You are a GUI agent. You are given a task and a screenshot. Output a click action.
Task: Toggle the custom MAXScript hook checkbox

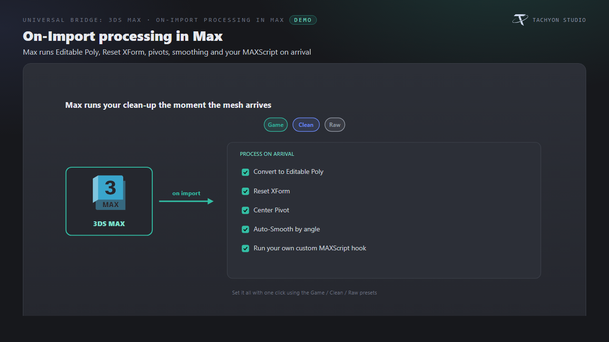246,248
